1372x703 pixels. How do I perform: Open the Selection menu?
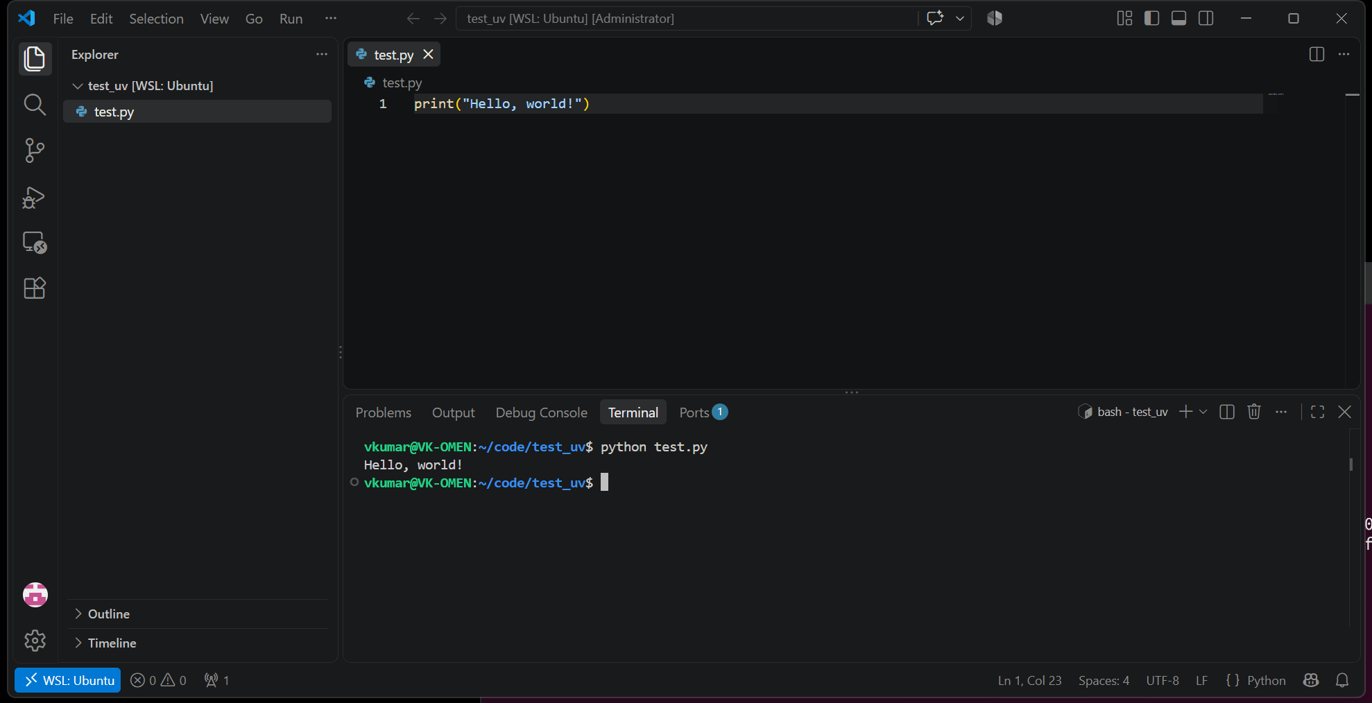point(156,19)
